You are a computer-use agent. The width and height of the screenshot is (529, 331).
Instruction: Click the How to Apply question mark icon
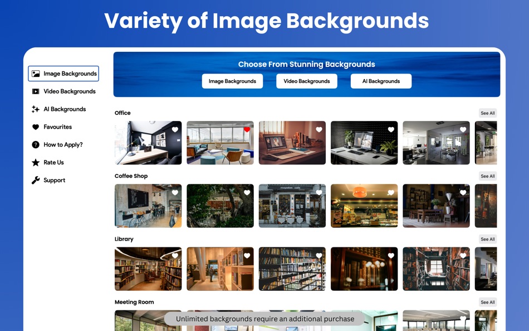[x=36, y=144]
